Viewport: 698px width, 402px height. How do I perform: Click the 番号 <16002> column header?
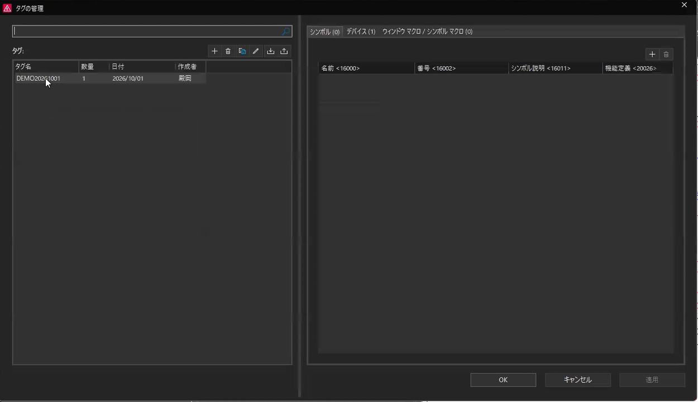pyautogui.click(x=462, y=68)
